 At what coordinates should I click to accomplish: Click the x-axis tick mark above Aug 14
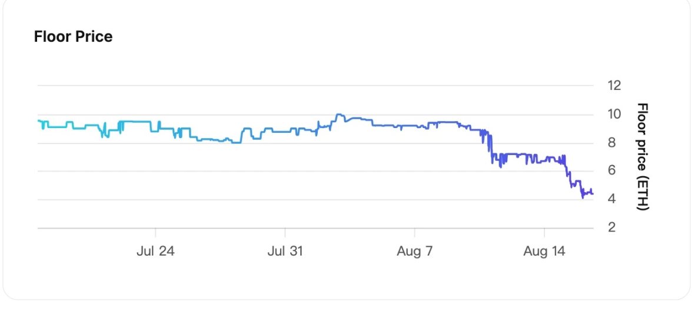[544, 231]
